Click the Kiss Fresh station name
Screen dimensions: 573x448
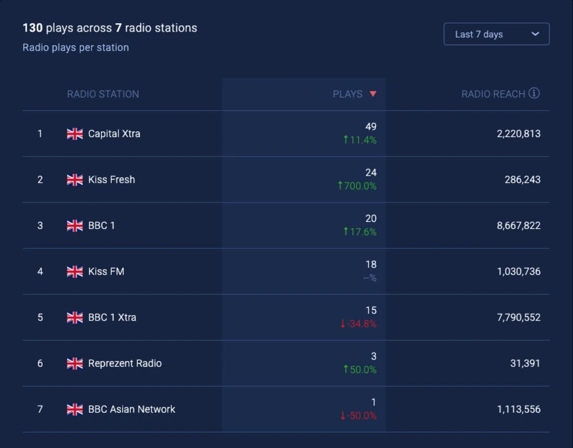(x=111, y=180)
